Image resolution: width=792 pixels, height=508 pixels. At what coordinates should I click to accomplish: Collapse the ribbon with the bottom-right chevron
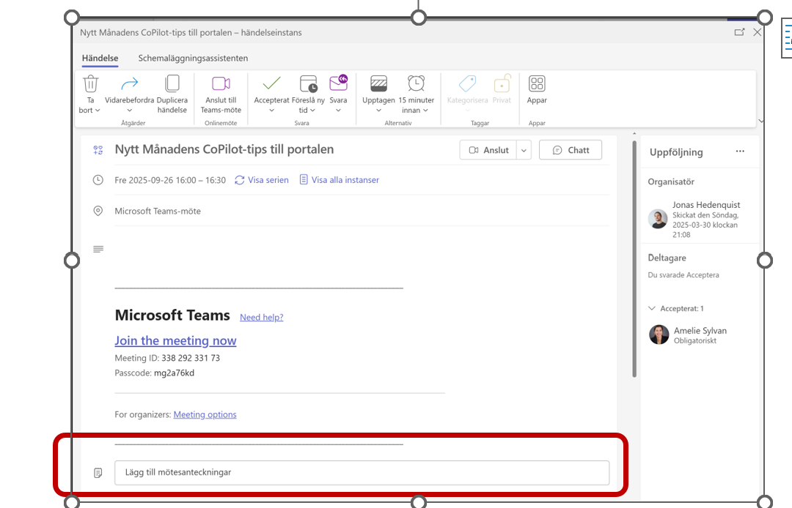pyautogui.click(x=760, y=121)
